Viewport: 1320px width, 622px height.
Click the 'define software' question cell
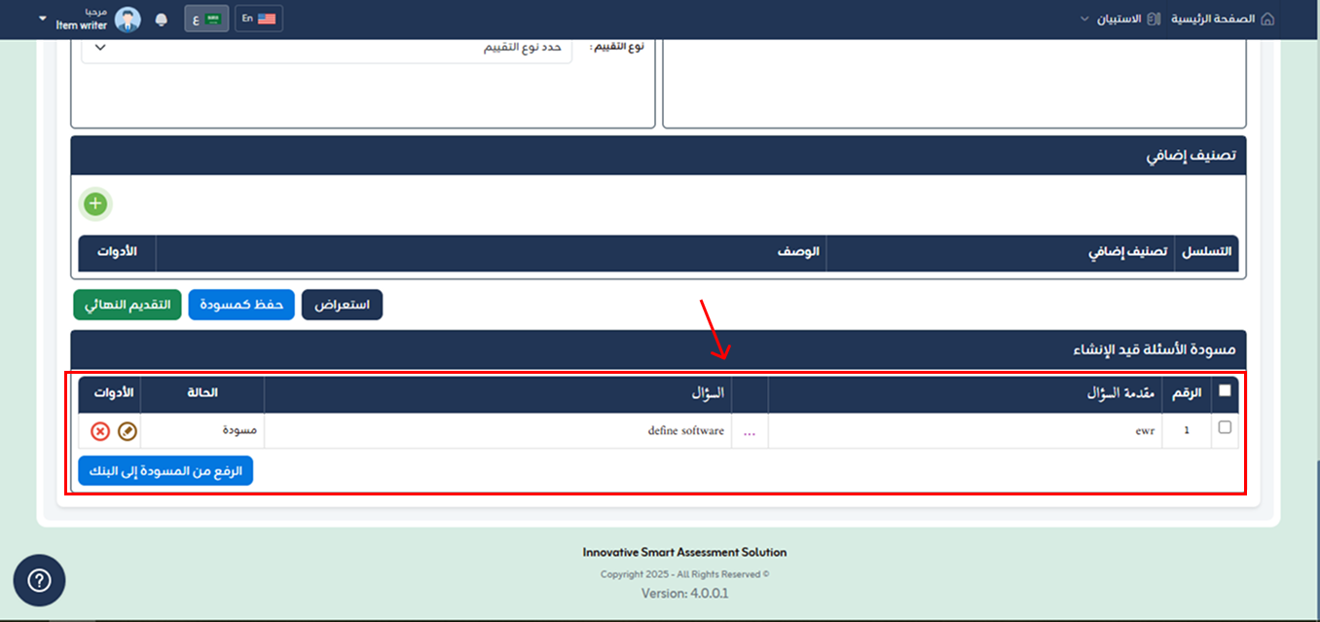[497, 431]
